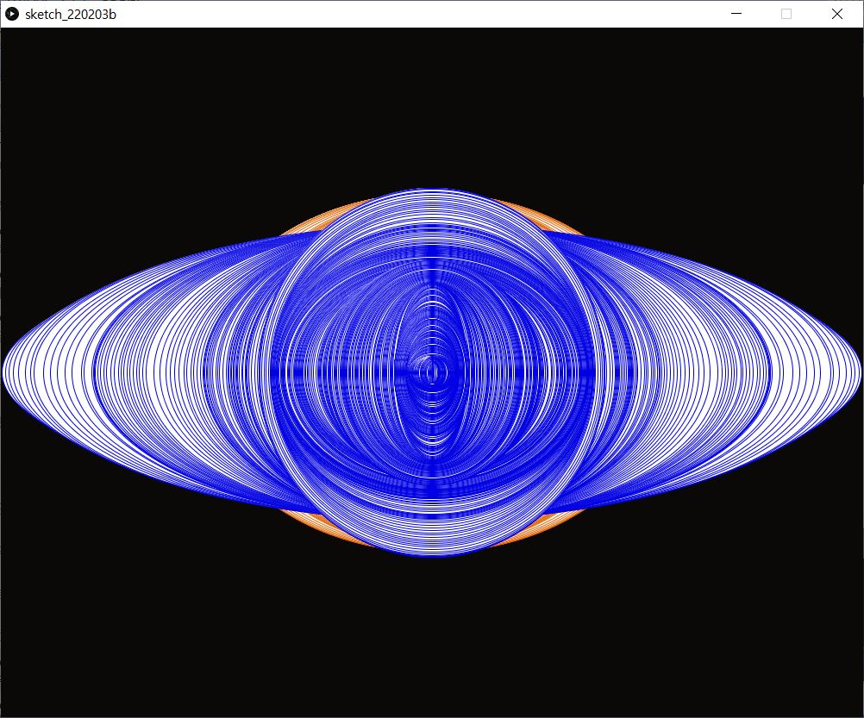Click the Processing icon in the title bar

(12, 14)
